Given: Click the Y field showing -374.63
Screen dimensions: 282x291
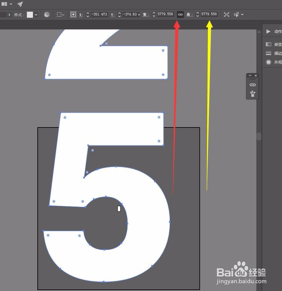Looking at the screenshot, I should coord(131,15).
